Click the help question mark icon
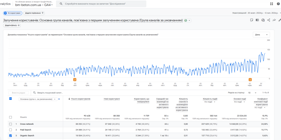281x140 pixels. 278,4
